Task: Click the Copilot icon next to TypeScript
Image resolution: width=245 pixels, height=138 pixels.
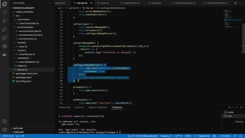Action: (x=214, y=136)
